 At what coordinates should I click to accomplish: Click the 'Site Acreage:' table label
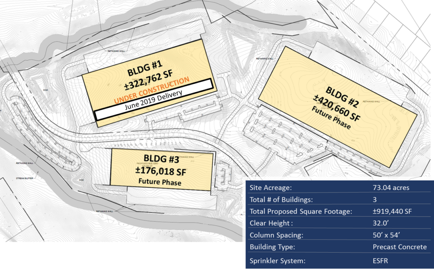(x=270, y=187)
